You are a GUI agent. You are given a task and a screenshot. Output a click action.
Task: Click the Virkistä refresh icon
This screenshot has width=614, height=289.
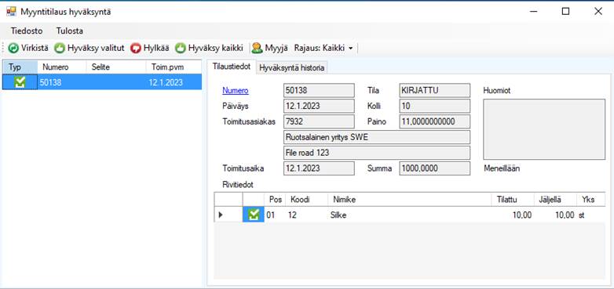pos(13,48)
